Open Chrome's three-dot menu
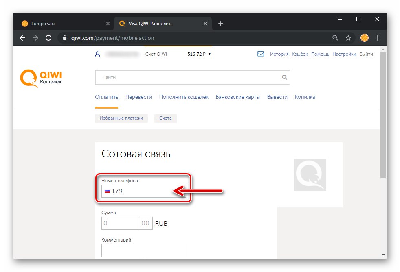Image resolution: width=400 pixels, height=272 pixels. click(x=377, y=38)
